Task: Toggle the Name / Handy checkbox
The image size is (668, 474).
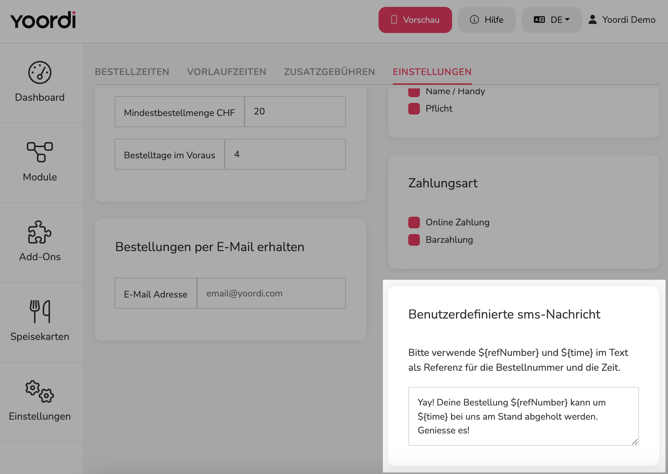Action: tap(414, 92)
